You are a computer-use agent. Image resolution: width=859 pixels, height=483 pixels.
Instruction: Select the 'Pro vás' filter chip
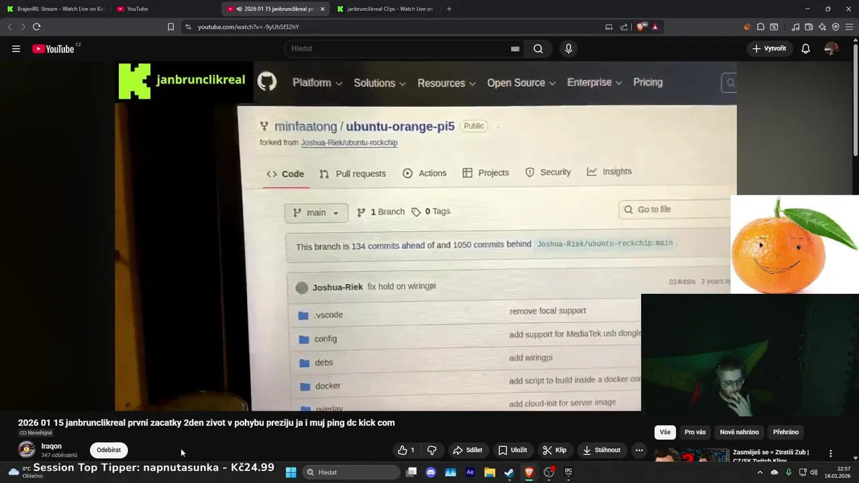pos(695,432)
